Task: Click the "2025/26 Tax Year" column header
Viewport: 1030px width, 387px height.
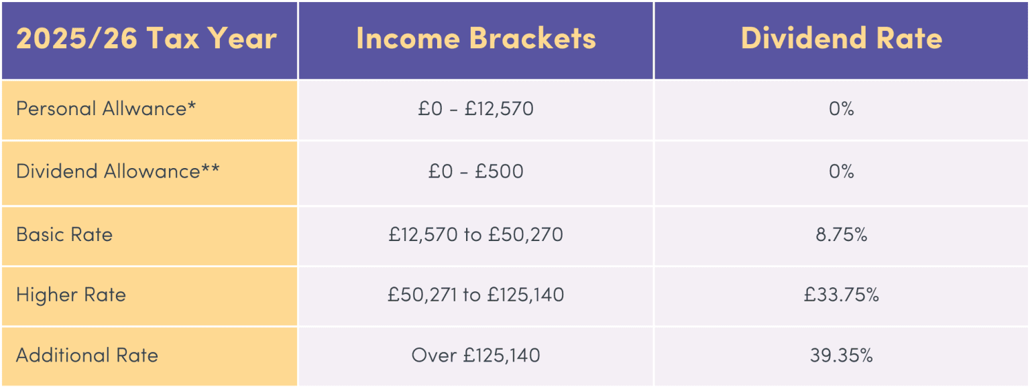Action: [x=146, y=39]
